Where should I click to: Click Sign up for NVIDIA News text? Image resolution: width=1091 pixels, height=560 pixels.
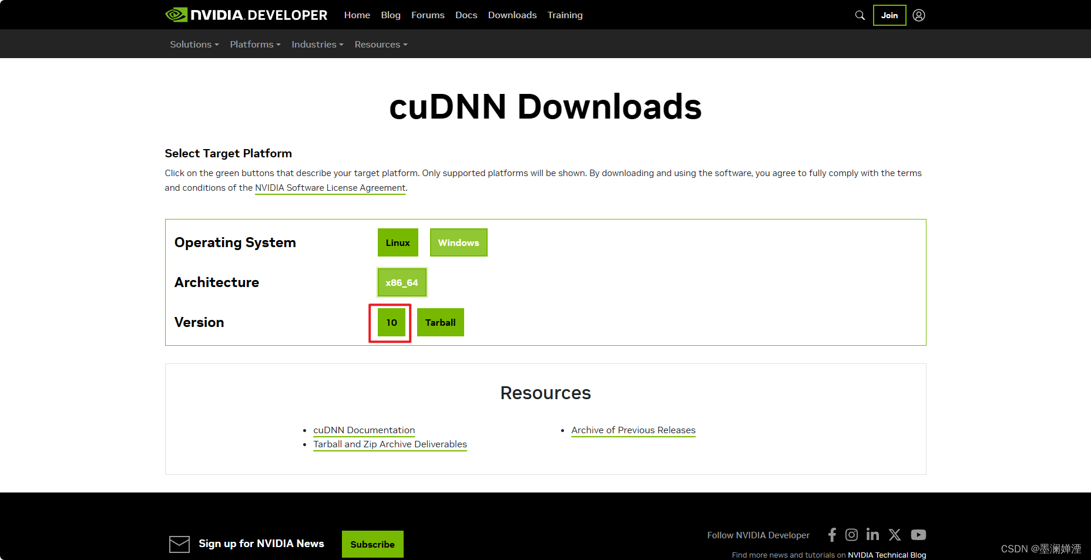click(261, 544)
